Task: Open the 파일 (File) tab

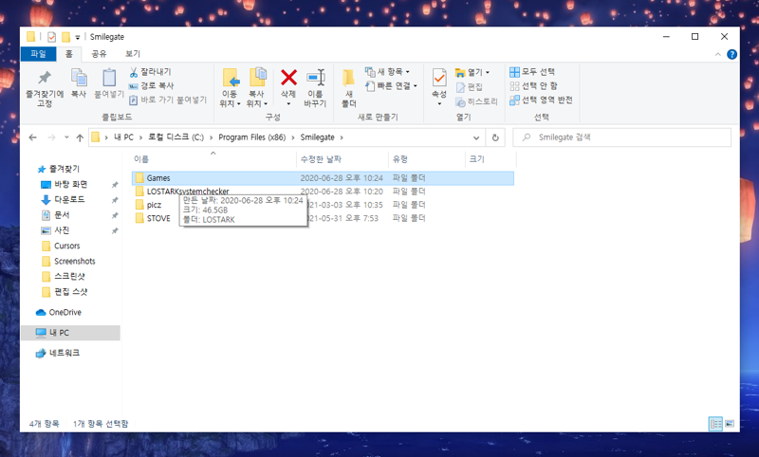Action: [38, 54]
